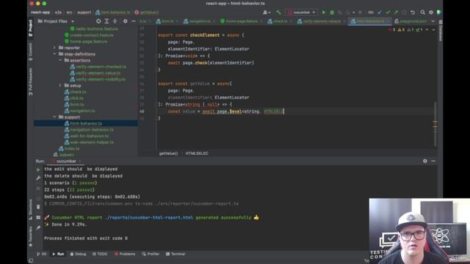Image resolution: width=470 pixels, height=264 pixels.
Task: Open the Problems tool window button
Action: [125, 254]
